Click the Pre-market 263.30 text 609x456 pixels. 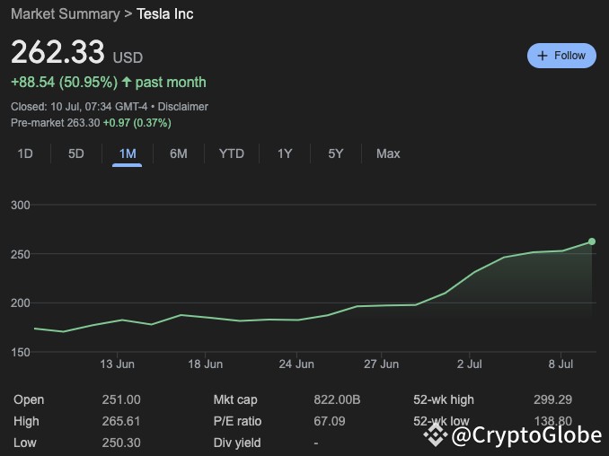click(55, 123)
